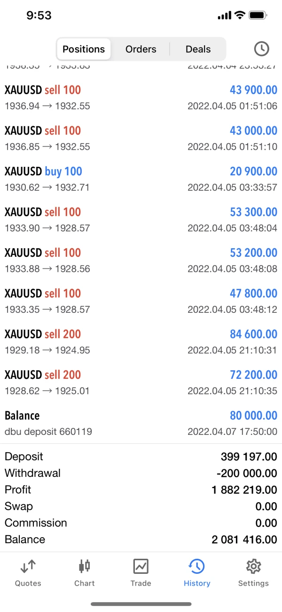Image resolution: width=282 pixels, height=612 pixels.
Task: Select the sell 200 trade with 72 200.00 profit
Action: click(141, 382)
